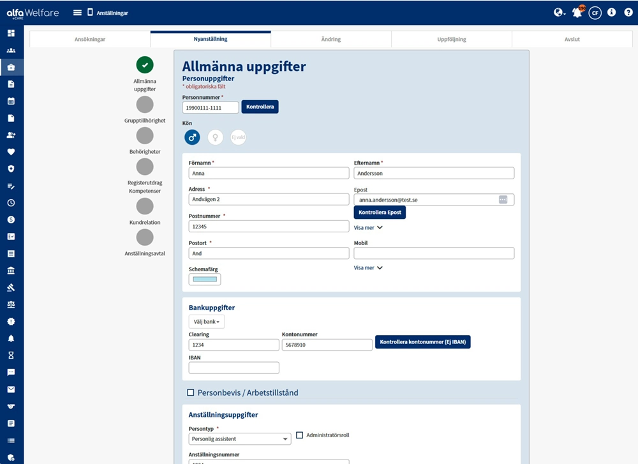The image size is (638, 464).
Task: Click the heart icon in the left sidebar
Action: coord(11,152)
